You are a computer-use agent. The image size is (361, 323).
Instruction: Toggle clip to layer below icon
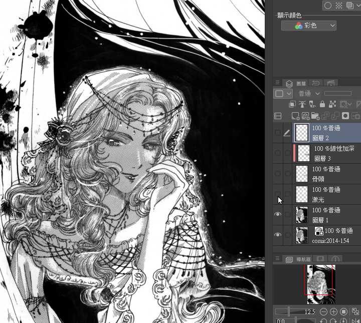[292, 104]
